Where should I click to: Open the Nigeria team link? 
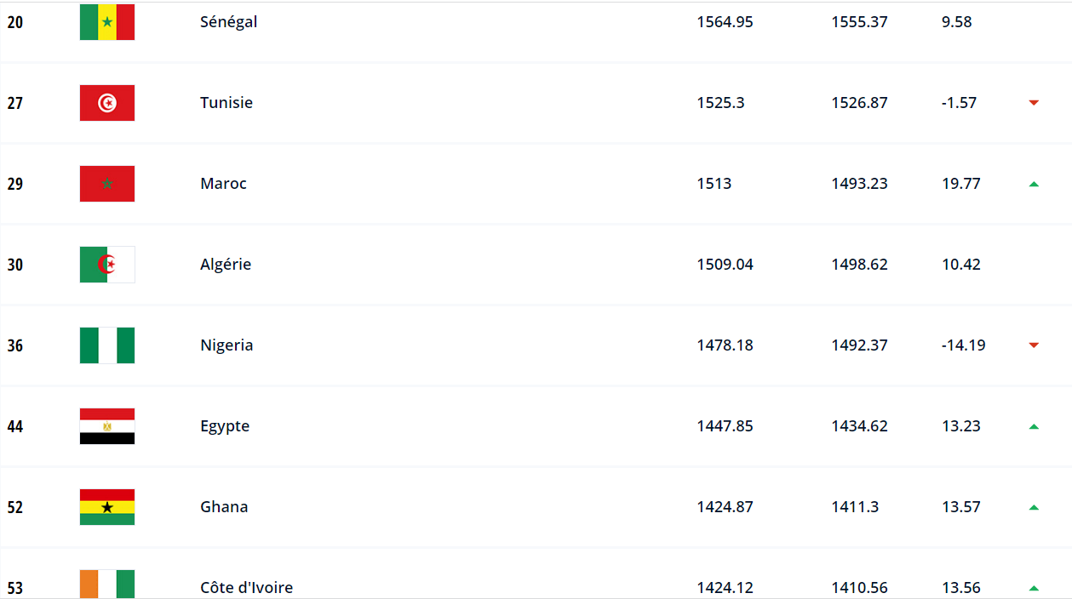226,345
